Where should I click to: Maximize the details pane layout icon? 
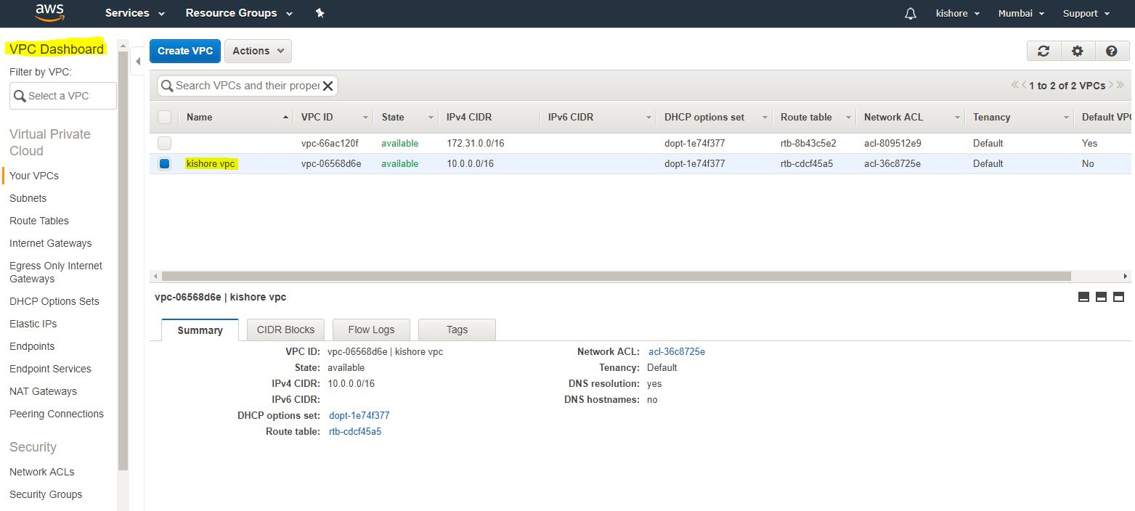[x=1118, y=297]
